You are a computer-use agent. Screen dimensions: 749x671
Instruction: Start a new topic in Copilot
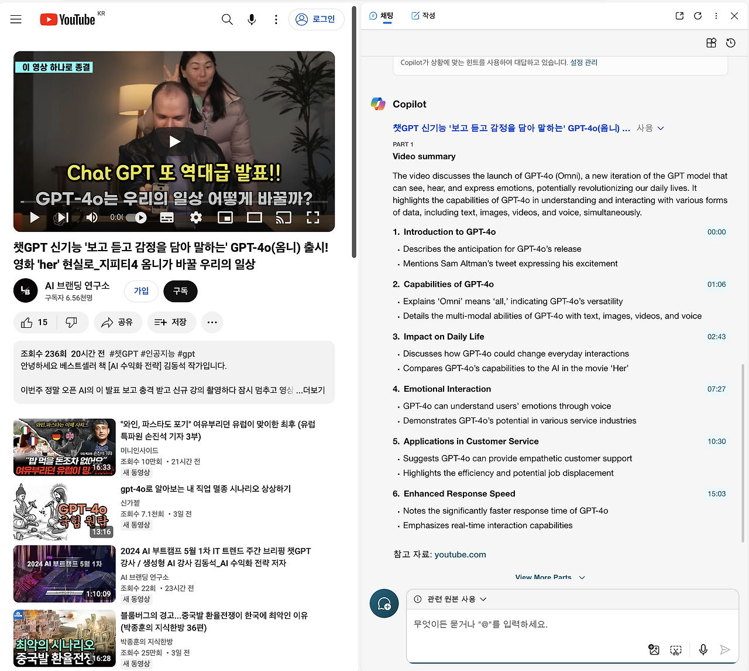(384, 603)
